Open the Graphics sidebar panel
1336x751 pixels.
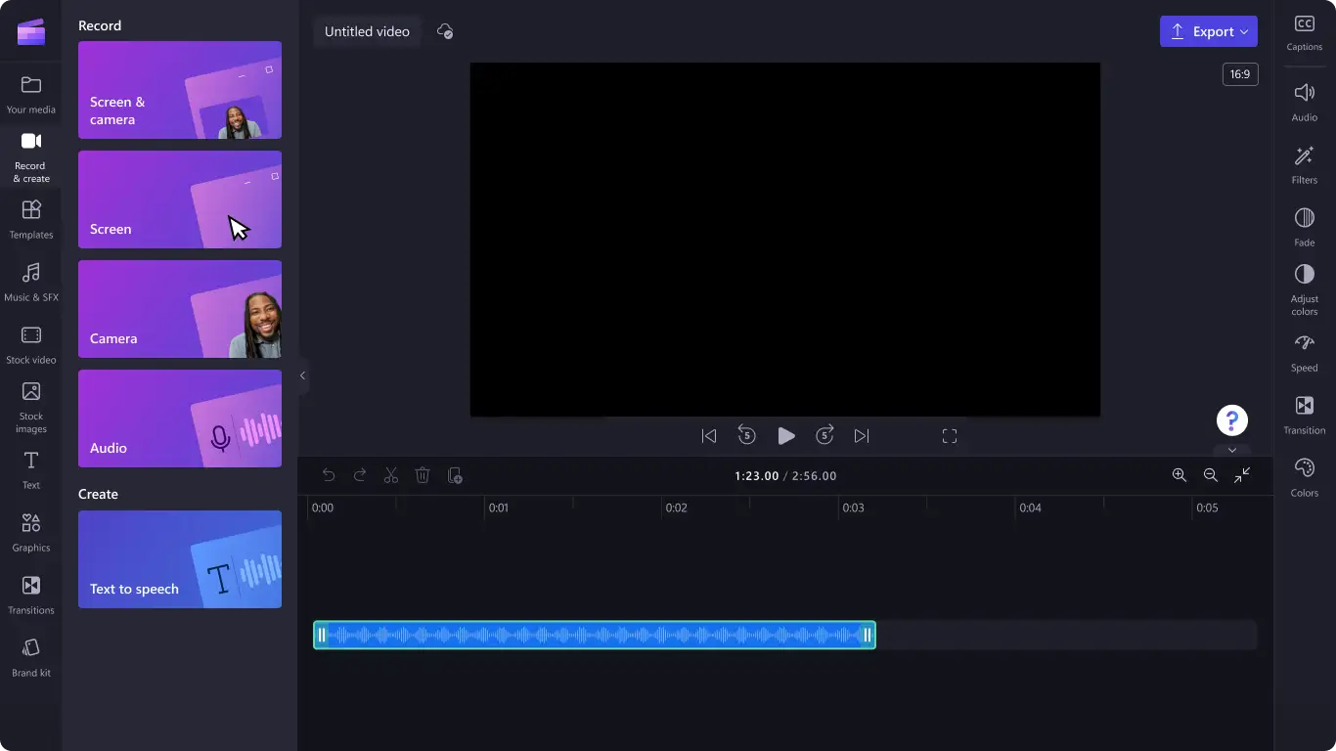pyautogui.click(x=31, y=533)
